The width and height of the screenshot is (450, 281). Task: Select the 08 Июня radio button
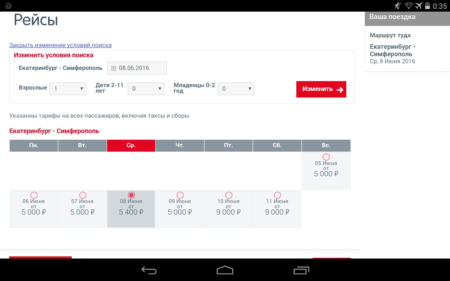tap(131, 195)
